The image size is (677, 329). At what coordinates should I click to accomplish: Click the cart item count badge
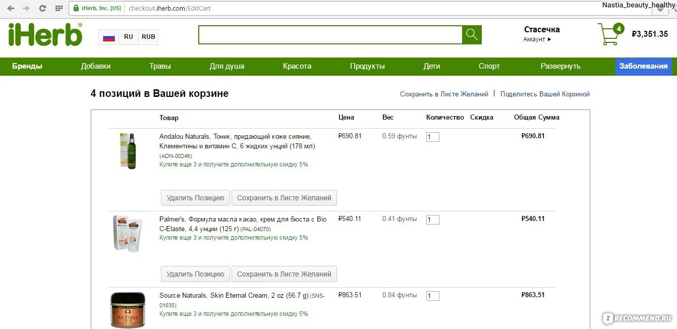click(618, 29)
